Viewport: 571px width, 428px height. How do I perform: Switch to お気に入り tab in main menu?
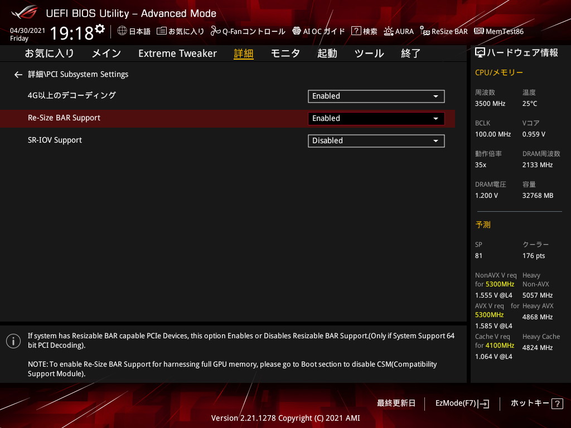pos(49,53)
